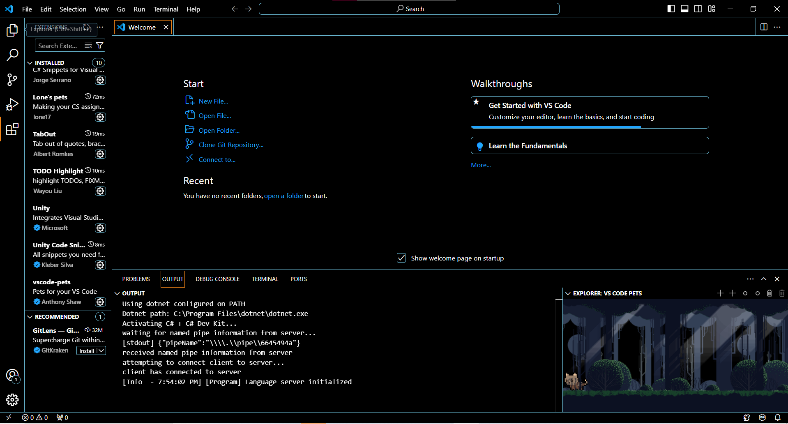Open Customize Layout options
This screenshot has width=788, height=424.
pyautogui.click(x=712, y=9)
